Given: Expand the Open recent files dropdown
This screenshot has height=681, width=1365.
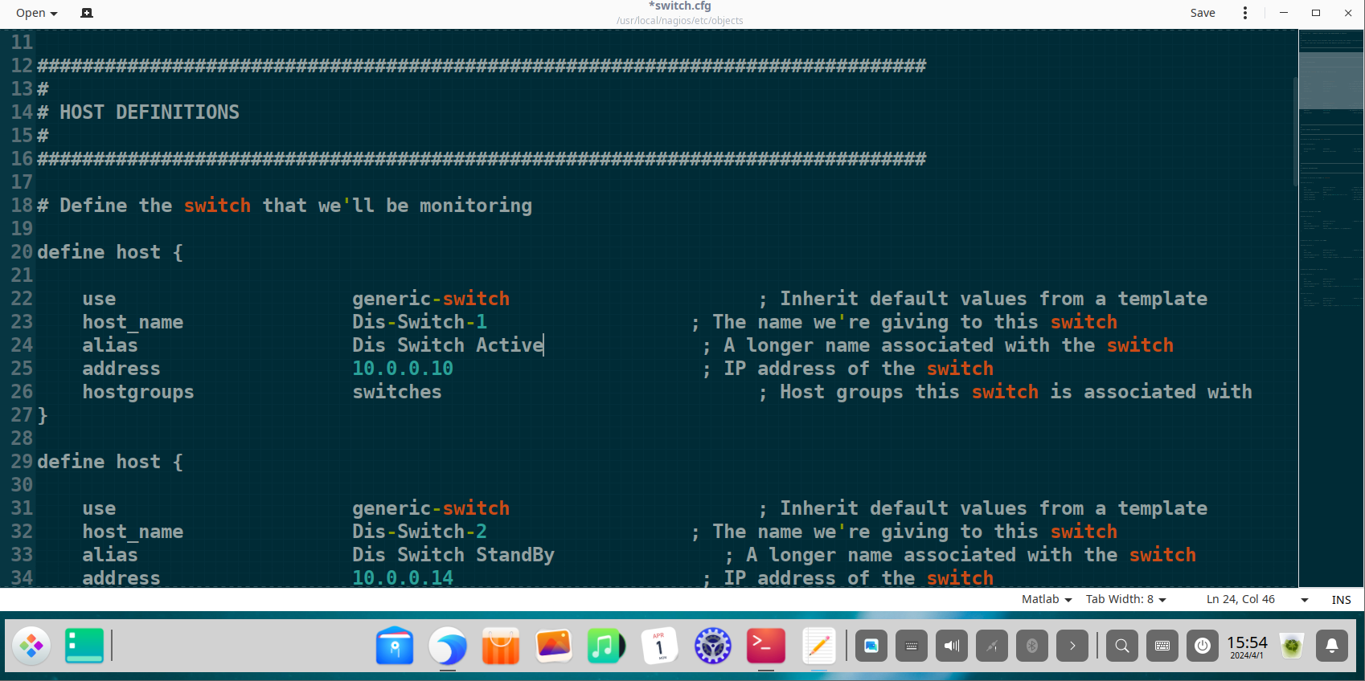Looking at the screenshot, I should point(37,13).
